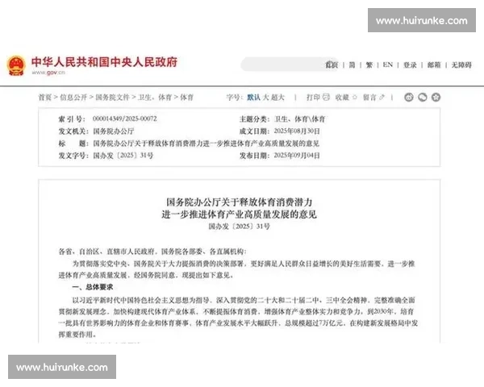
Task: Enable 无障碍 accessibility mode
Action: coord(461,64)
